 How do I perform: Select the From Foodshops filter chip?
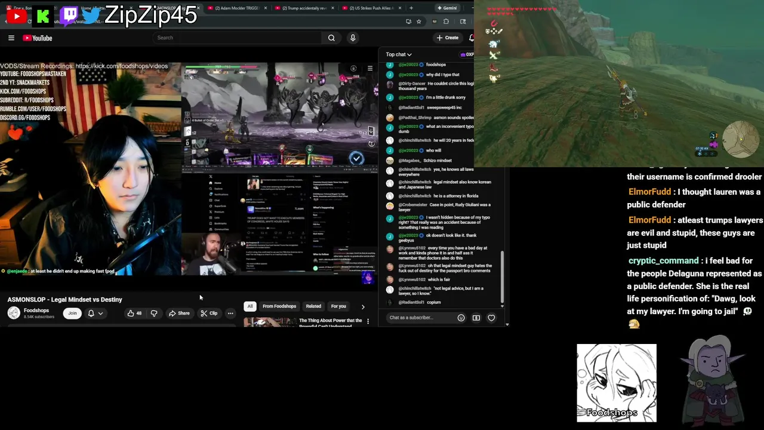click(x=279, y=306)
